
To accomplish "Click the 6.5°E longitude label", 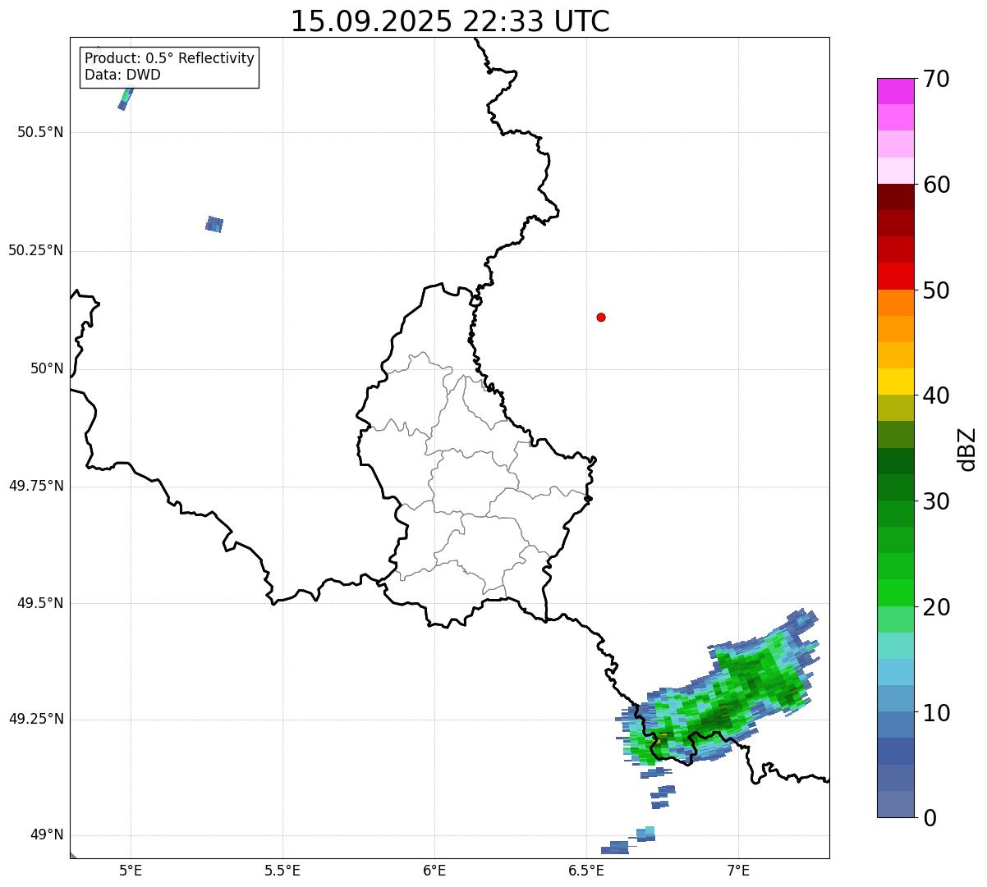I will pos(586,870).
